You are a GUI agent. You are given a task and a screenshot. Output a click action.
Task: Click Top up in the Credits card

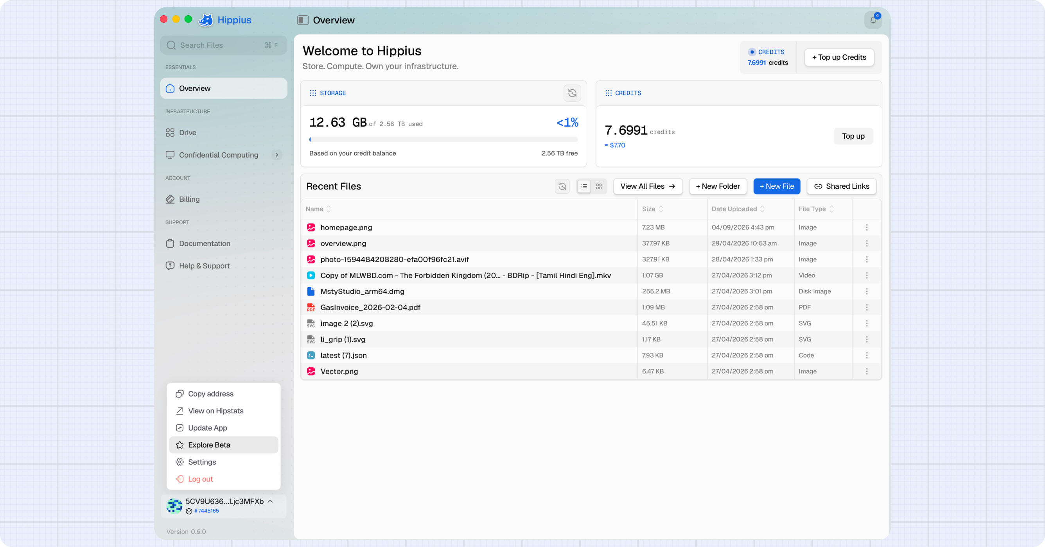point(853,136)
